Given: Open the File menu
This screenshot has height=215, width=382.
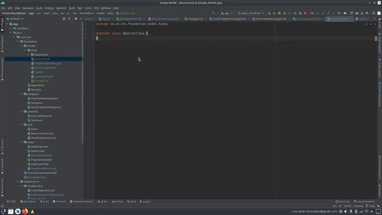Looking at the screenshot, I should tap(3, 8).
